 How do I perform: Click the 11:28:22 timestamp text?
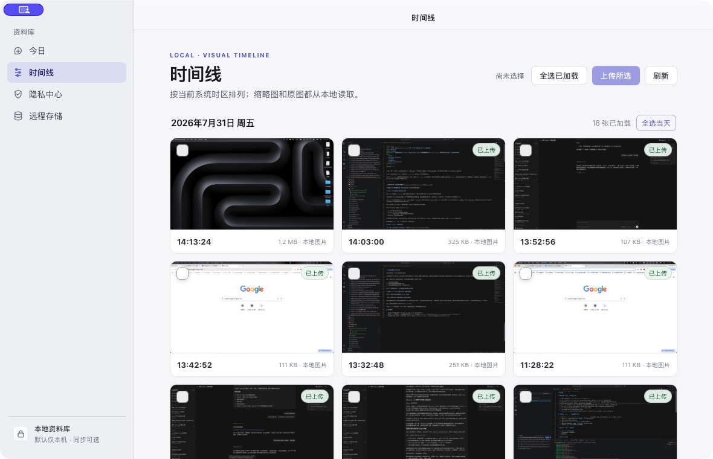coord(537,365)
